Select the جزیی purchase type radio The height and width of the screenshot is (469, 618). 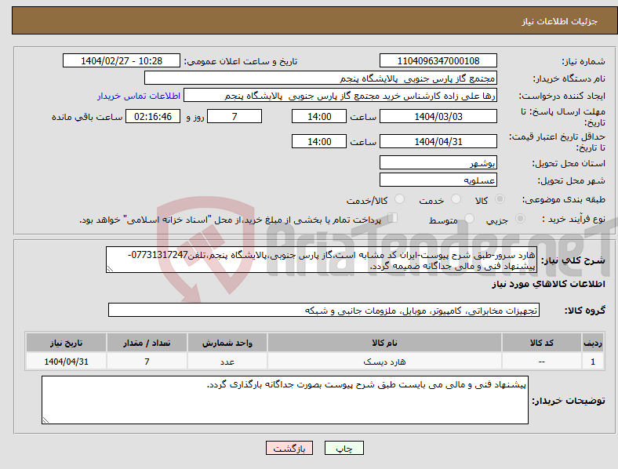[x=520, y=218]
